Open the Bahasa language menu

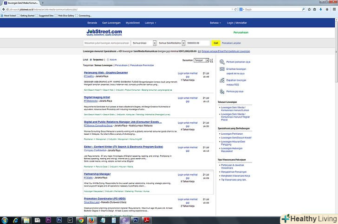pyautogui.click(x=215, y=22)
